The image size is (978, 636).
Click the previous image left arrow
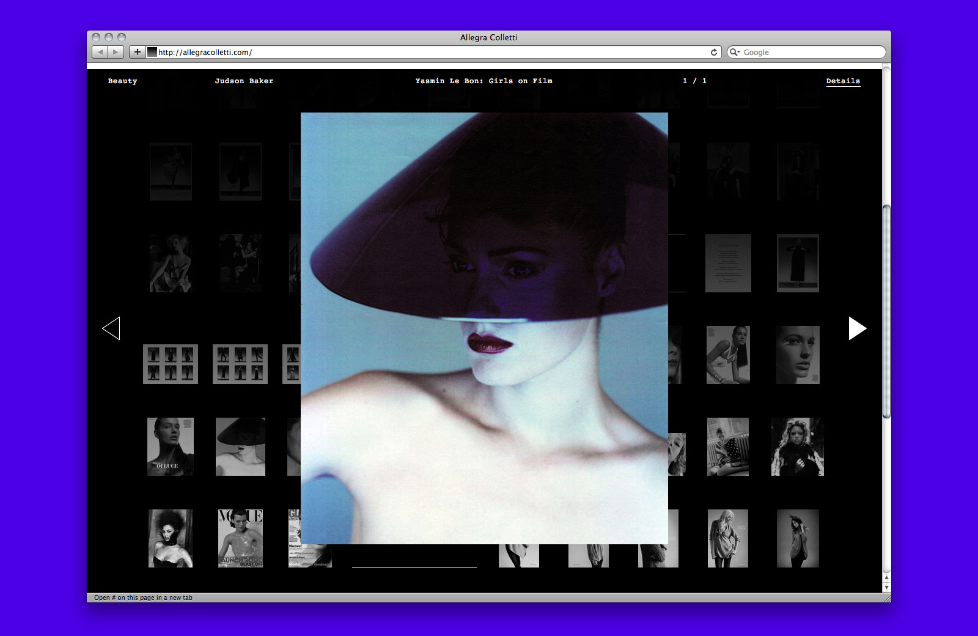(x=111, y=328)
